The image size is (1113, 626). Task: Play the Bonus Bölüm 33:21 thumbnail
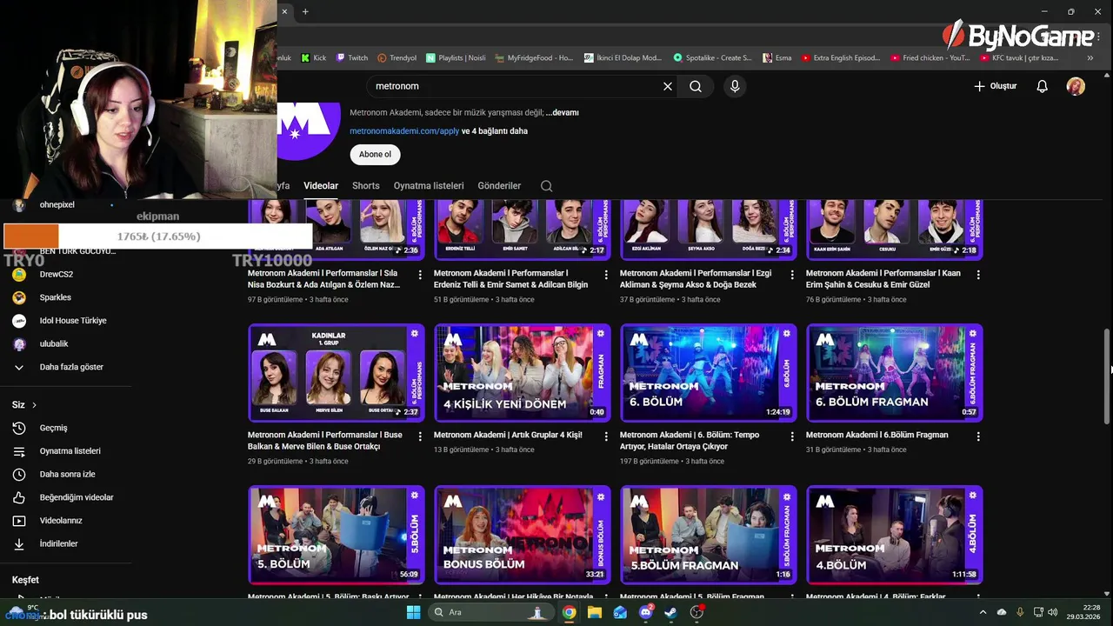coord(523,535)
